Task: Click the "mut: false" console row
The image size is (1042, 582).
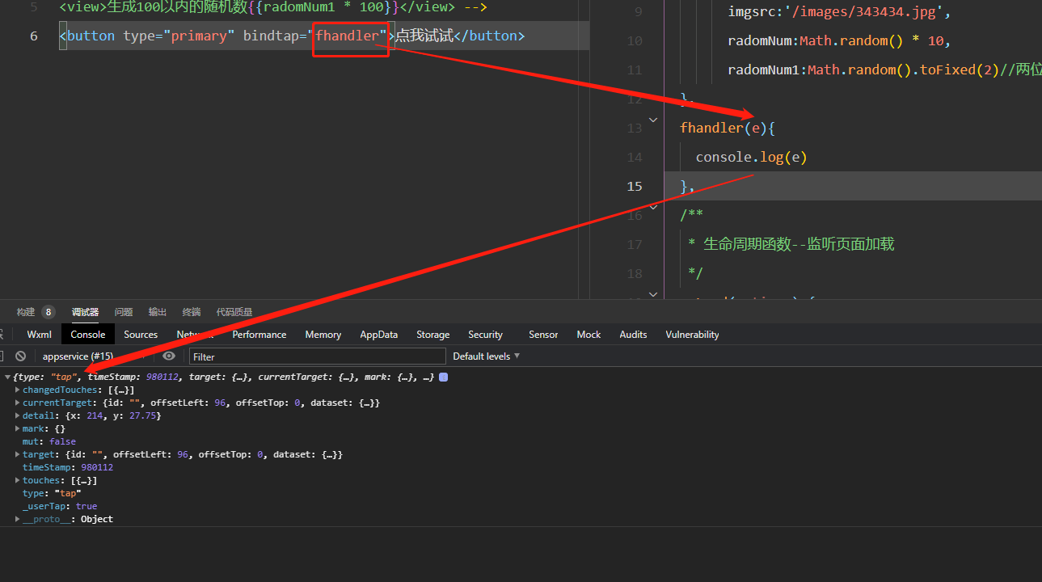Action: pyautogui.click(x=49, y=442)
